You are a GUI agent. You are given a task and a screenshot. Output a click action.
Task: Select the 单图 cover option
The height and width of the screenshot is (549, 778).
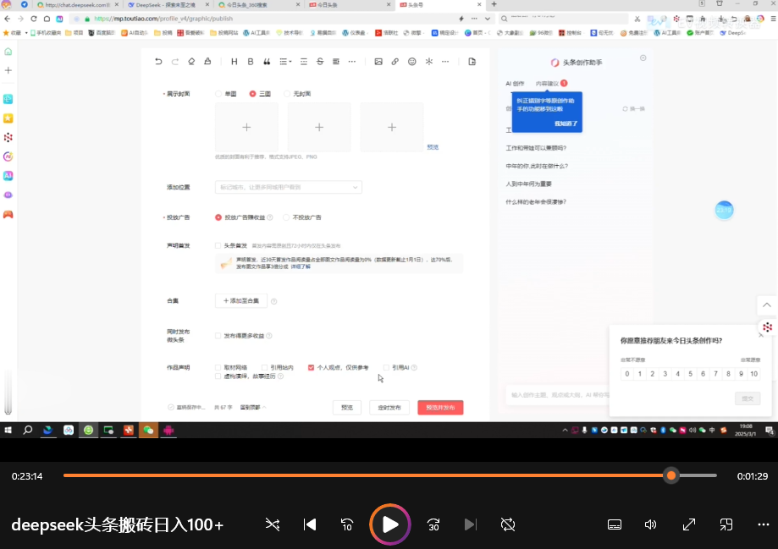(x=218, y=94)
